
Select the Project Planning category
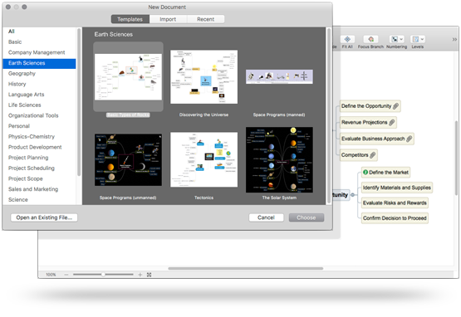click(x=39, y=158)
